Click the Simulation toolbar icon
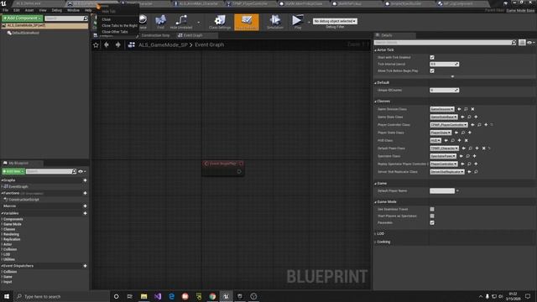537x302 pixels. click(x=275, y=22)
